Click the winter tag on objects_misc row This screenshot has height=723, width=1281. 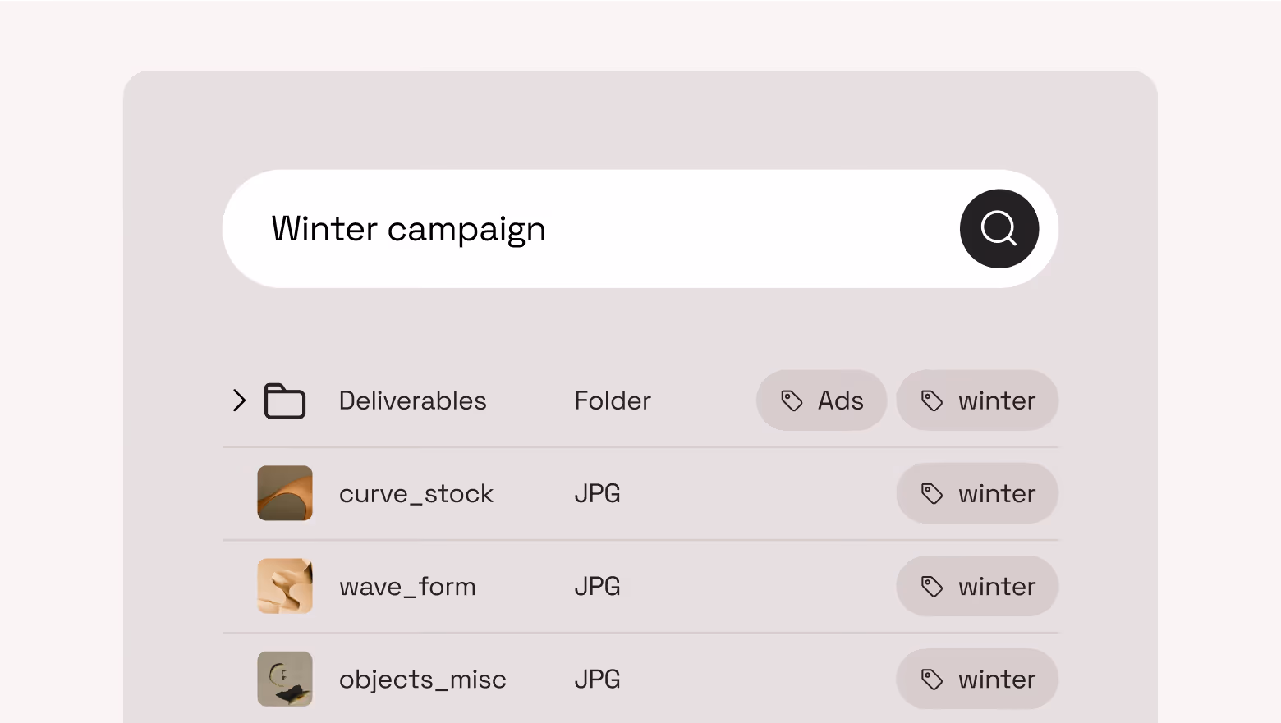click(977, 679)
